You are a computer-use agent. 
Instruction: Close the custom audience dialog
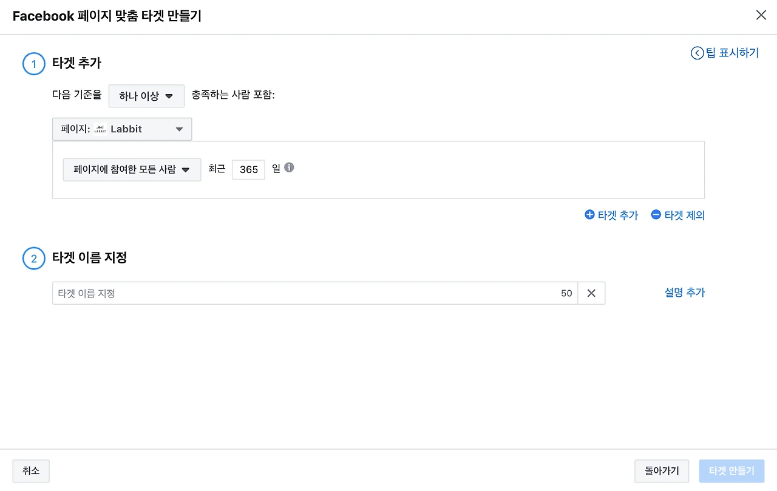(761, 16)
